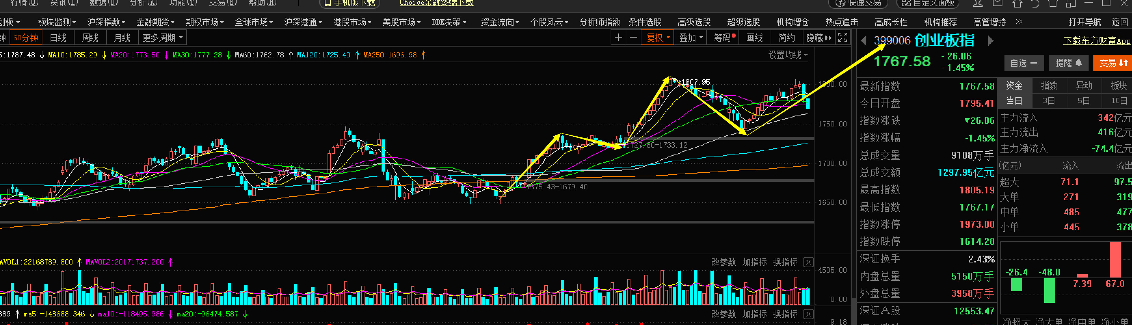1132x325 pixels.
Task: Open the 画线 drawing tool
Action: click(x=755, y=38)
